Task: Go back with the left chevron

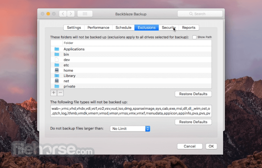Action: click(63, 14)
